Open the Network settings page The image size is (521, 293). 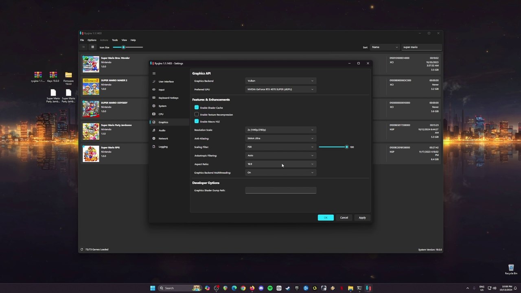pyautogui.click(x=163, y=138)
